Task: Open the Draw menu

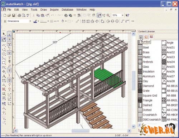Action: click(44, 10)
